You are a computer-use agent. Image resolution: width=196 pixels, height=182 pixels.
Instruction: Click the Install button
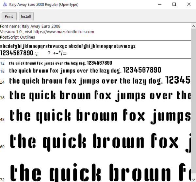coord(26,16)
